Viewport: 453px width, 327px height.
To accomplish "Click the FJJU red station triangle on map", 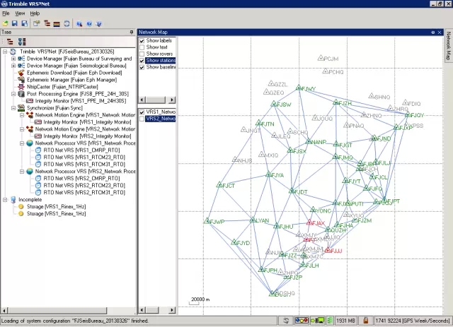I will point(328,250).
